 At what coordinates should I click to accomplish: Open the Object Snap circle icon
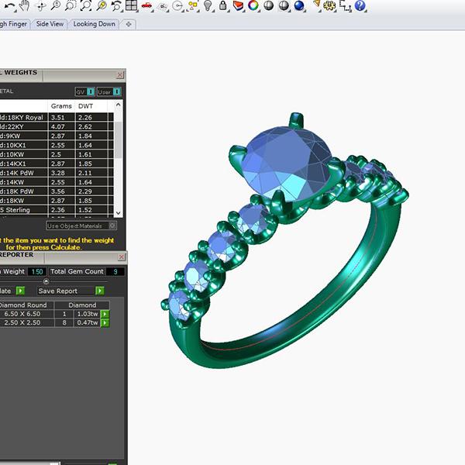click(177, 6)
